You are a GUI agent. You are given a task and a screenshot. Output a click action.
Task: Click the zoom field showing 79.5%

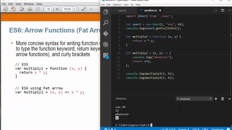coord(67,9)
